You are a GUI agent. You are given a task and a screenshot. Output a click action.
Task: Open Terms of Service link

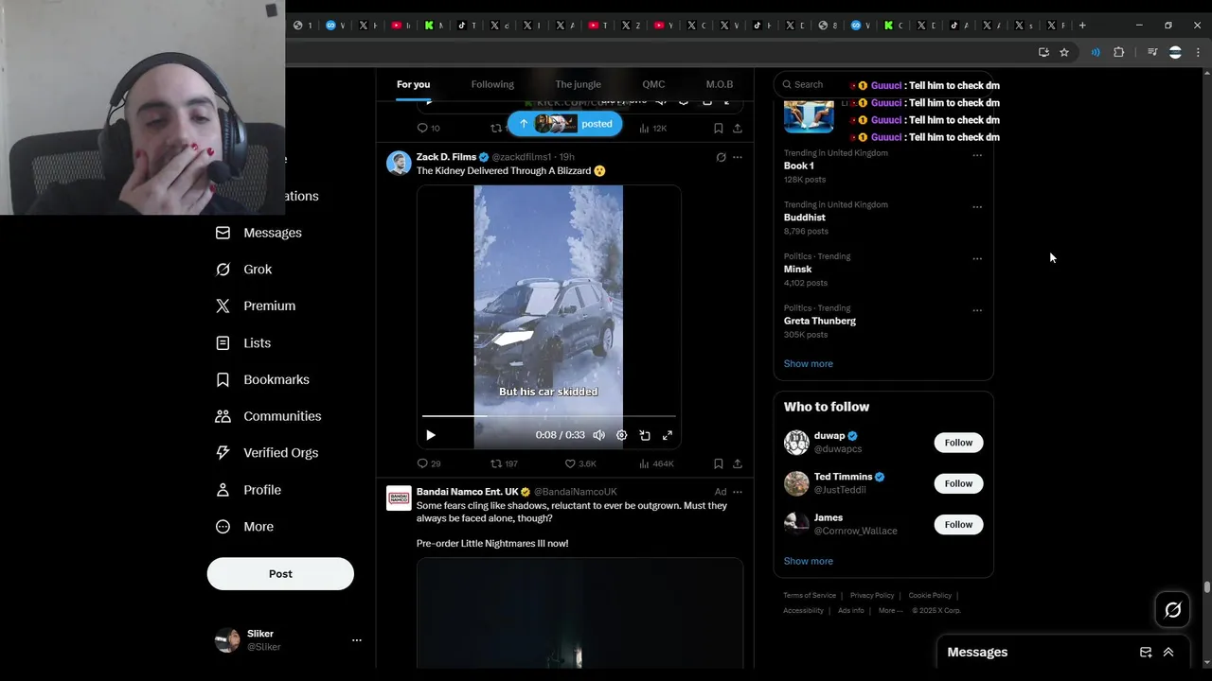[x=810, y=595]
